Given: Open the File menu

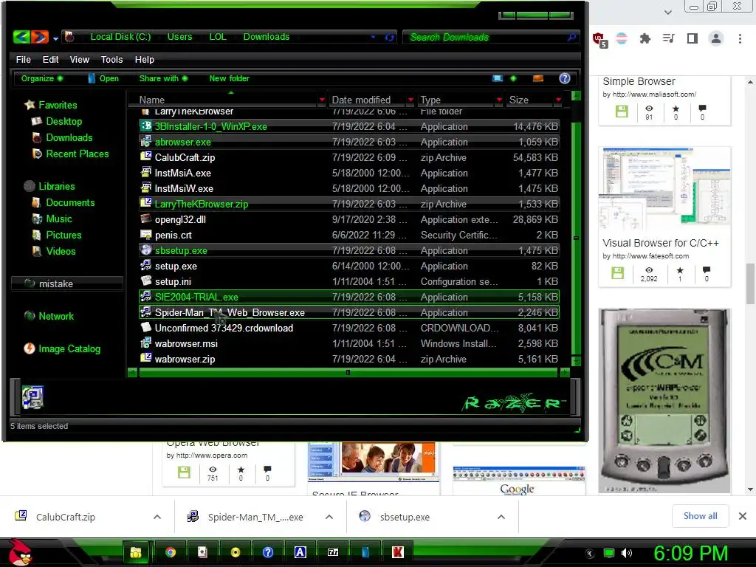Looking at the screenshot, I should pyautogui.click(x=23, y=59).
